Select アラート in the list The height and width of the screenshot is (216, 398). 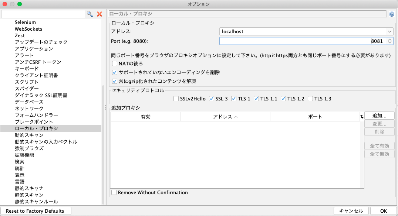pos(24,55)
